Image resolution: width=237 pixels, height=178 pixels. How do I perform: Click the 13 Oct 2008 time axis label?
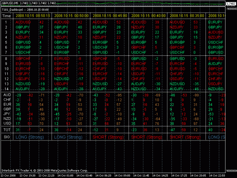pos(8,176)
